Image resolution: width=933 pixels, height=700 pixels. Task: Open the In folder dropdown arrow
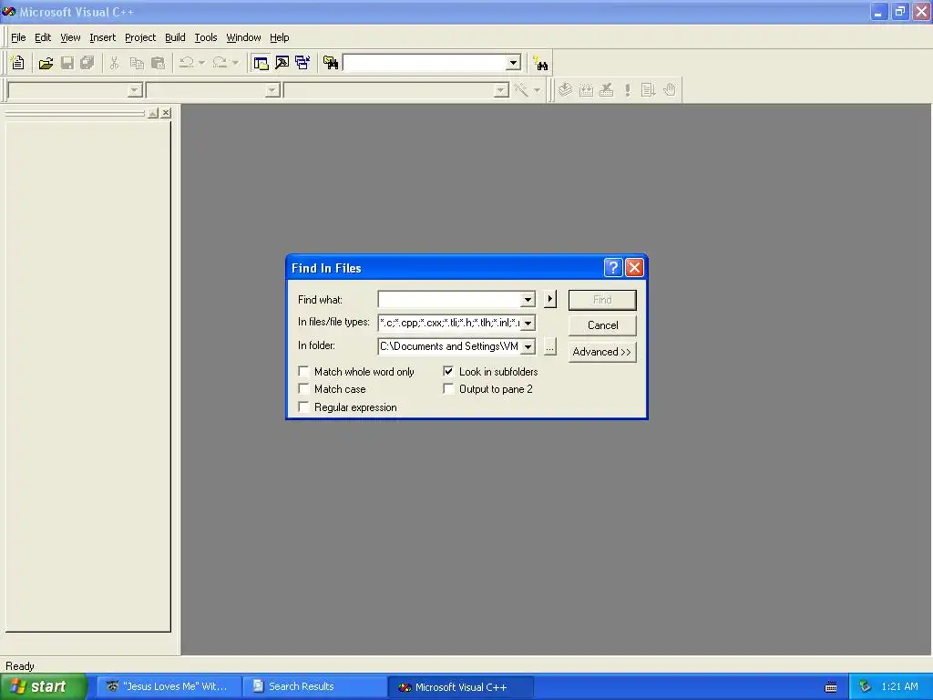point(528,346)
